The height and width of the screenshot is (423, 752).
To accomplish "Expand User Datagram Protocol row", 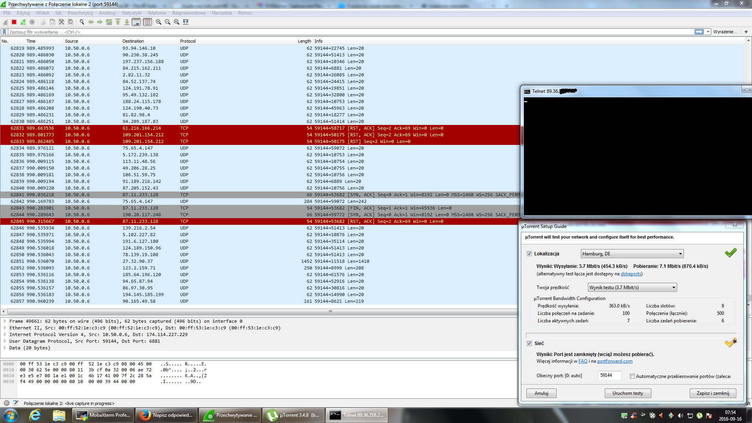I will click(5, 341).
